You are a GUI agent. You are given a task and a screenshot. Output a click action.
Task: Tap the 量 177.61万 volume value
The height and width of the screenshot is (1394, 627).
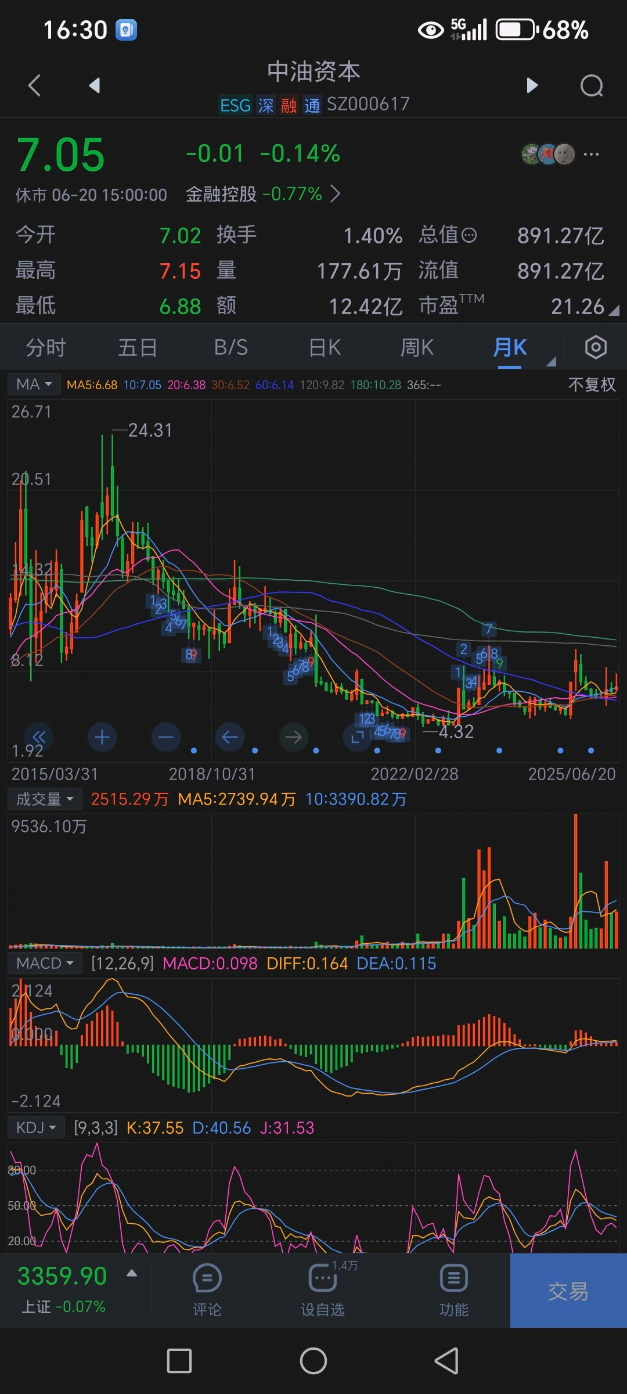359,271
